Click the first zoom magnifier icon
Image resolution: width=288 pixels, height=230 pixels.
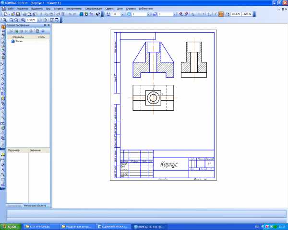tap(4, 21)
